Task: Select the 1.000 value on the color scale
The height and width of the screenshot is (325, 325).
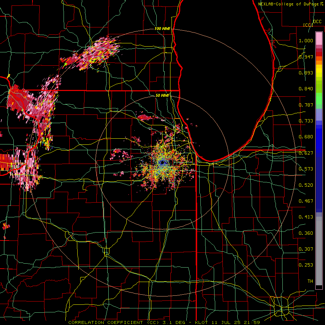Action: point(306,40)
